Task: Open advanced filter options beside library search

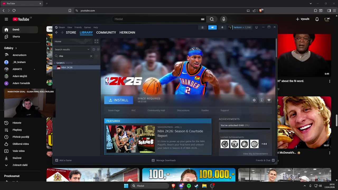Action: pos(96,56)
